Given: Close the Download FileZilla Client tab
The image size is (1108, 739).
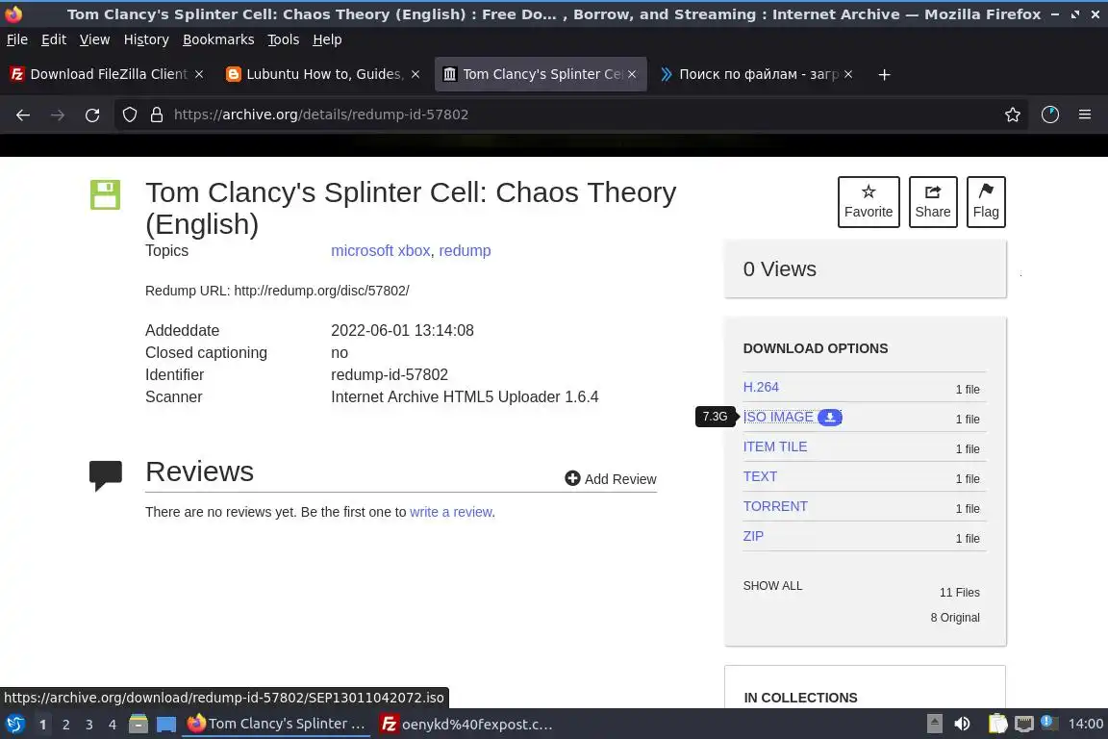Looking at the screenshot, I should pyautogui.click(x=199, y=74).
